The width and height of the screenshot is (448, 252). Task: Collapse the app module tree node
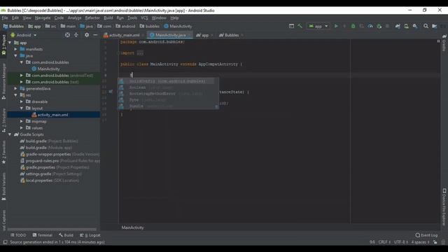point(10,43)
